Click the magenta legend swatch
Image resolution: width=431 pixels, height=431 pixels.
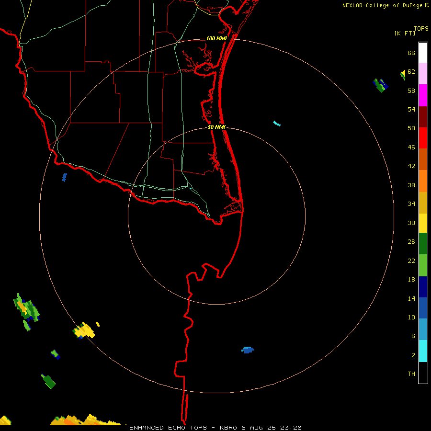pos(423,95)
